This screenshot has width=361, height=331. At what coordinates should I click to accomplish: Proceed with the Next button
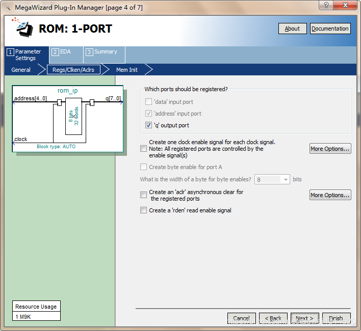304,318
